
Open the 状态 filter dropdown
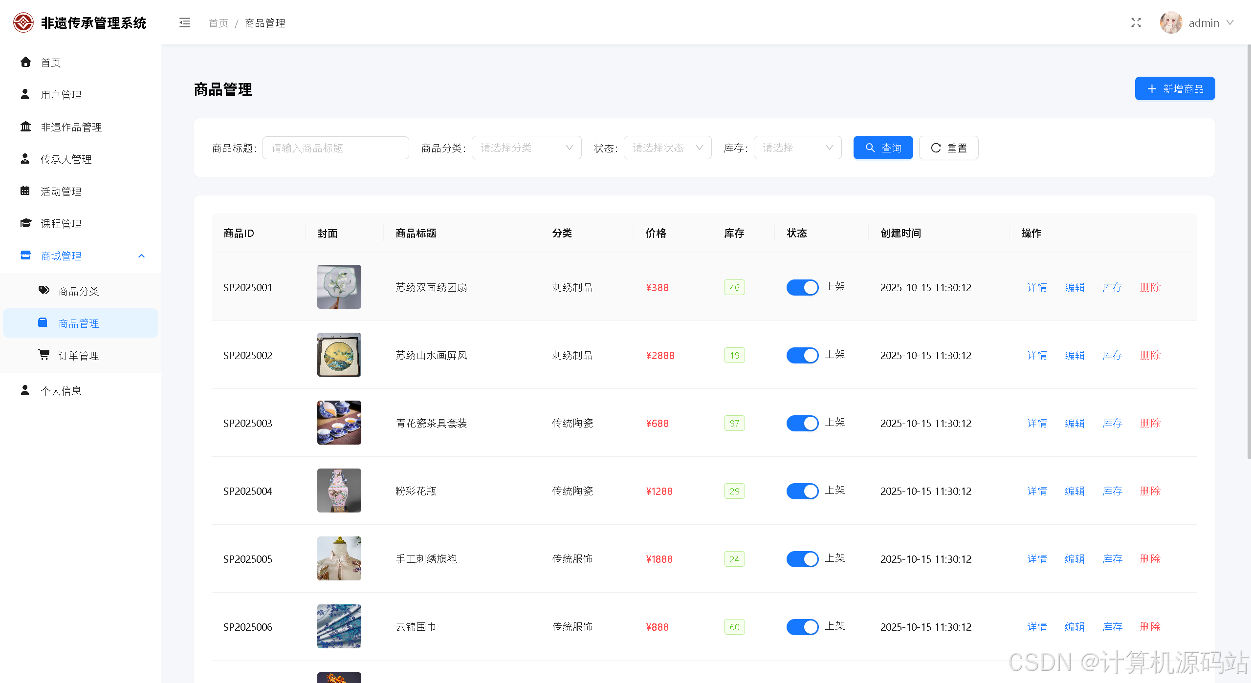(x=667, y=148)
